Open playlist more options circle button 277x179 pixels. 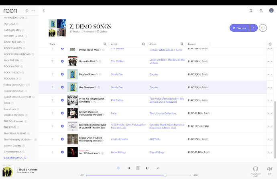(x=263, y=28)
